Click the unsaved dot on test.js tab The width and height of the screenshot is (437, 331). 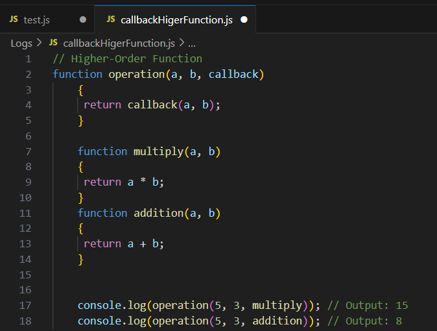83,20
